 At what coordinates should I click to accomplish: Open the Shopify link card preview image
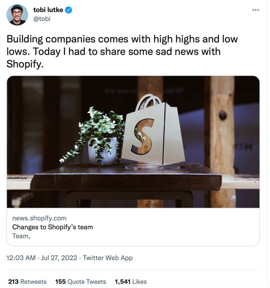133,142
